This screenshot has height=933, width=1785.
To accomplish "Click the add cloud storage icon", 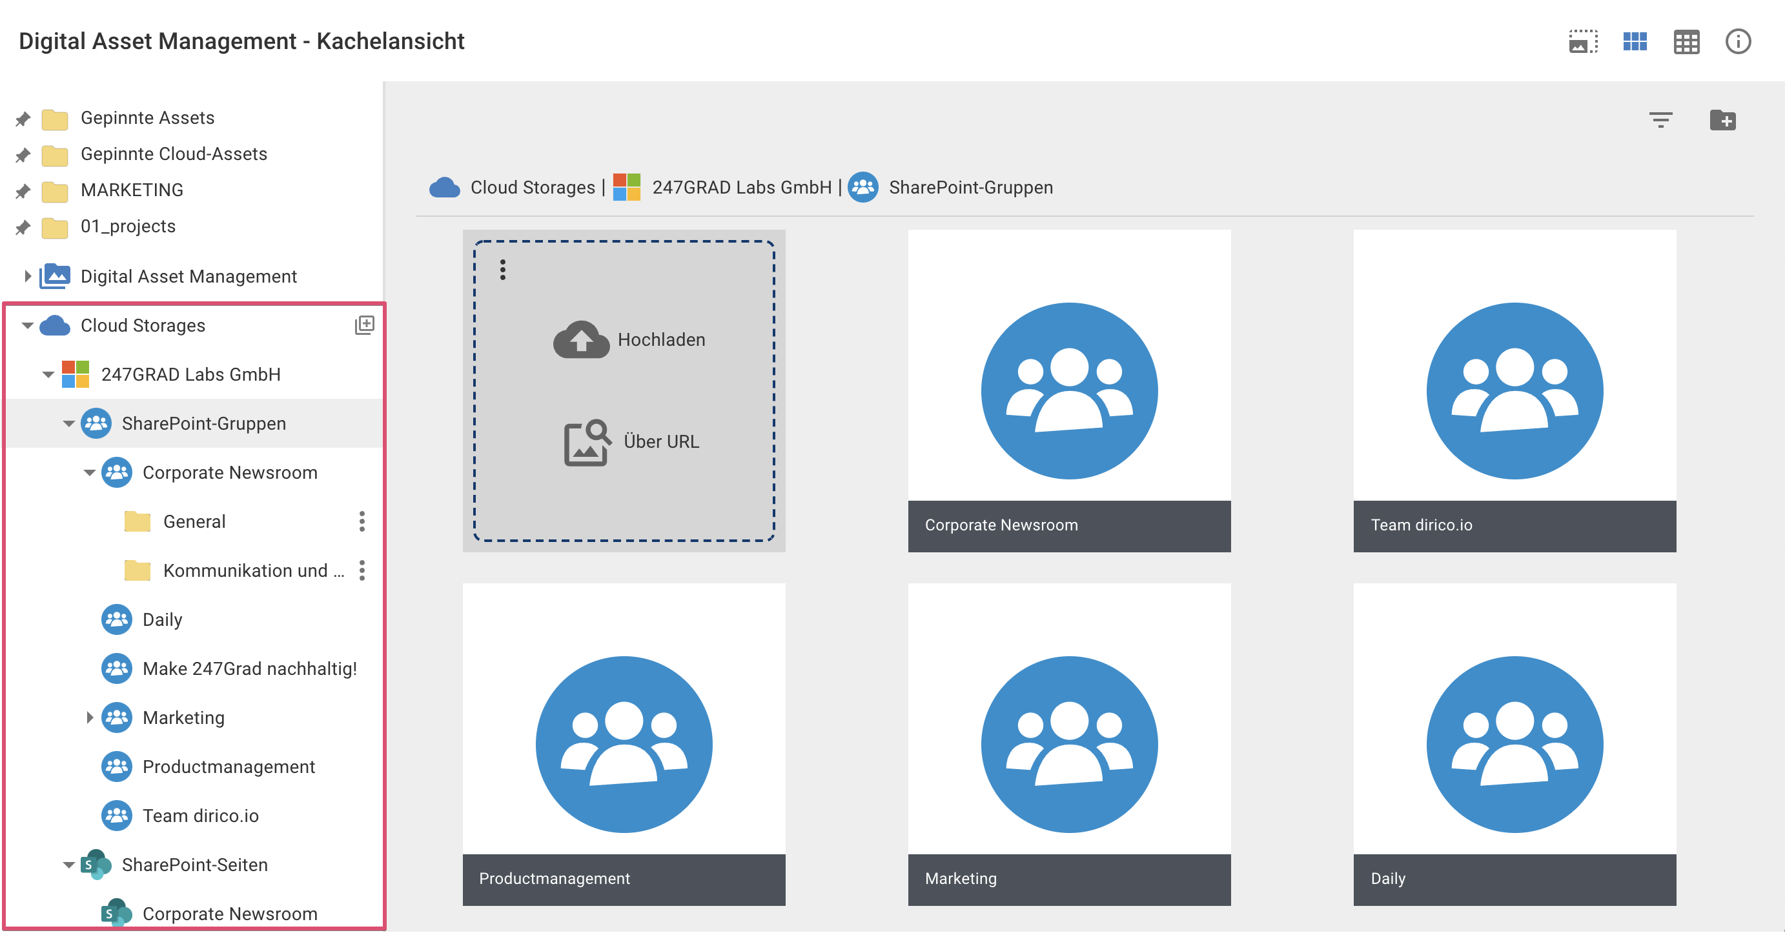I will (x=365, y=325).
